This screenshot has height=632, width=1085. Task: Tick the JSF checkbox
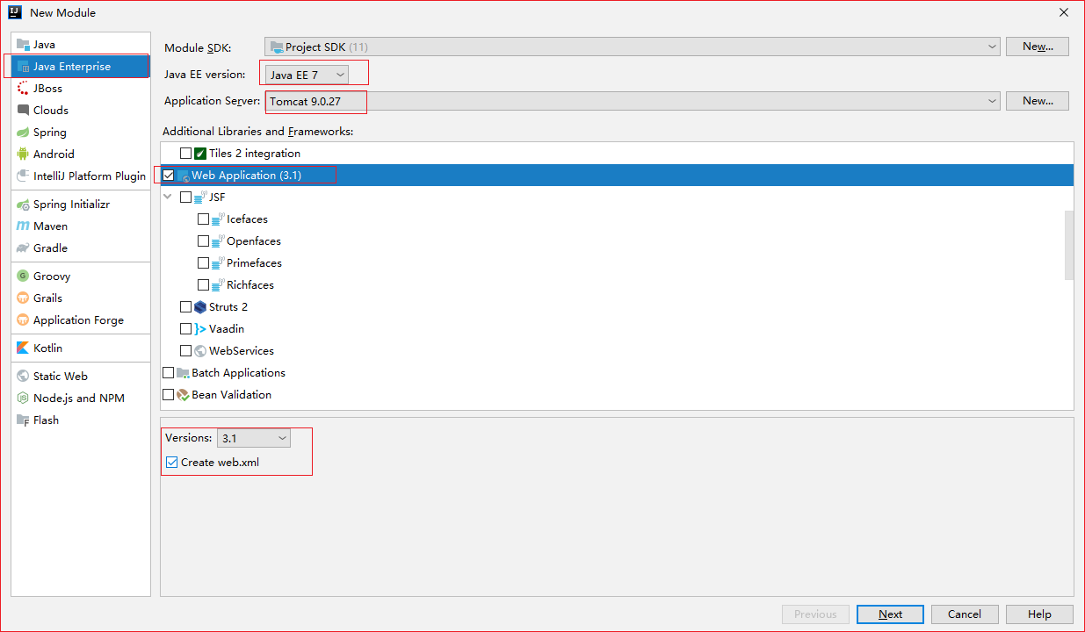[185, 197]
